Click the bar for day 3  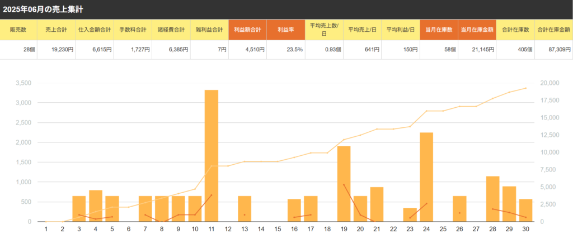79,209
